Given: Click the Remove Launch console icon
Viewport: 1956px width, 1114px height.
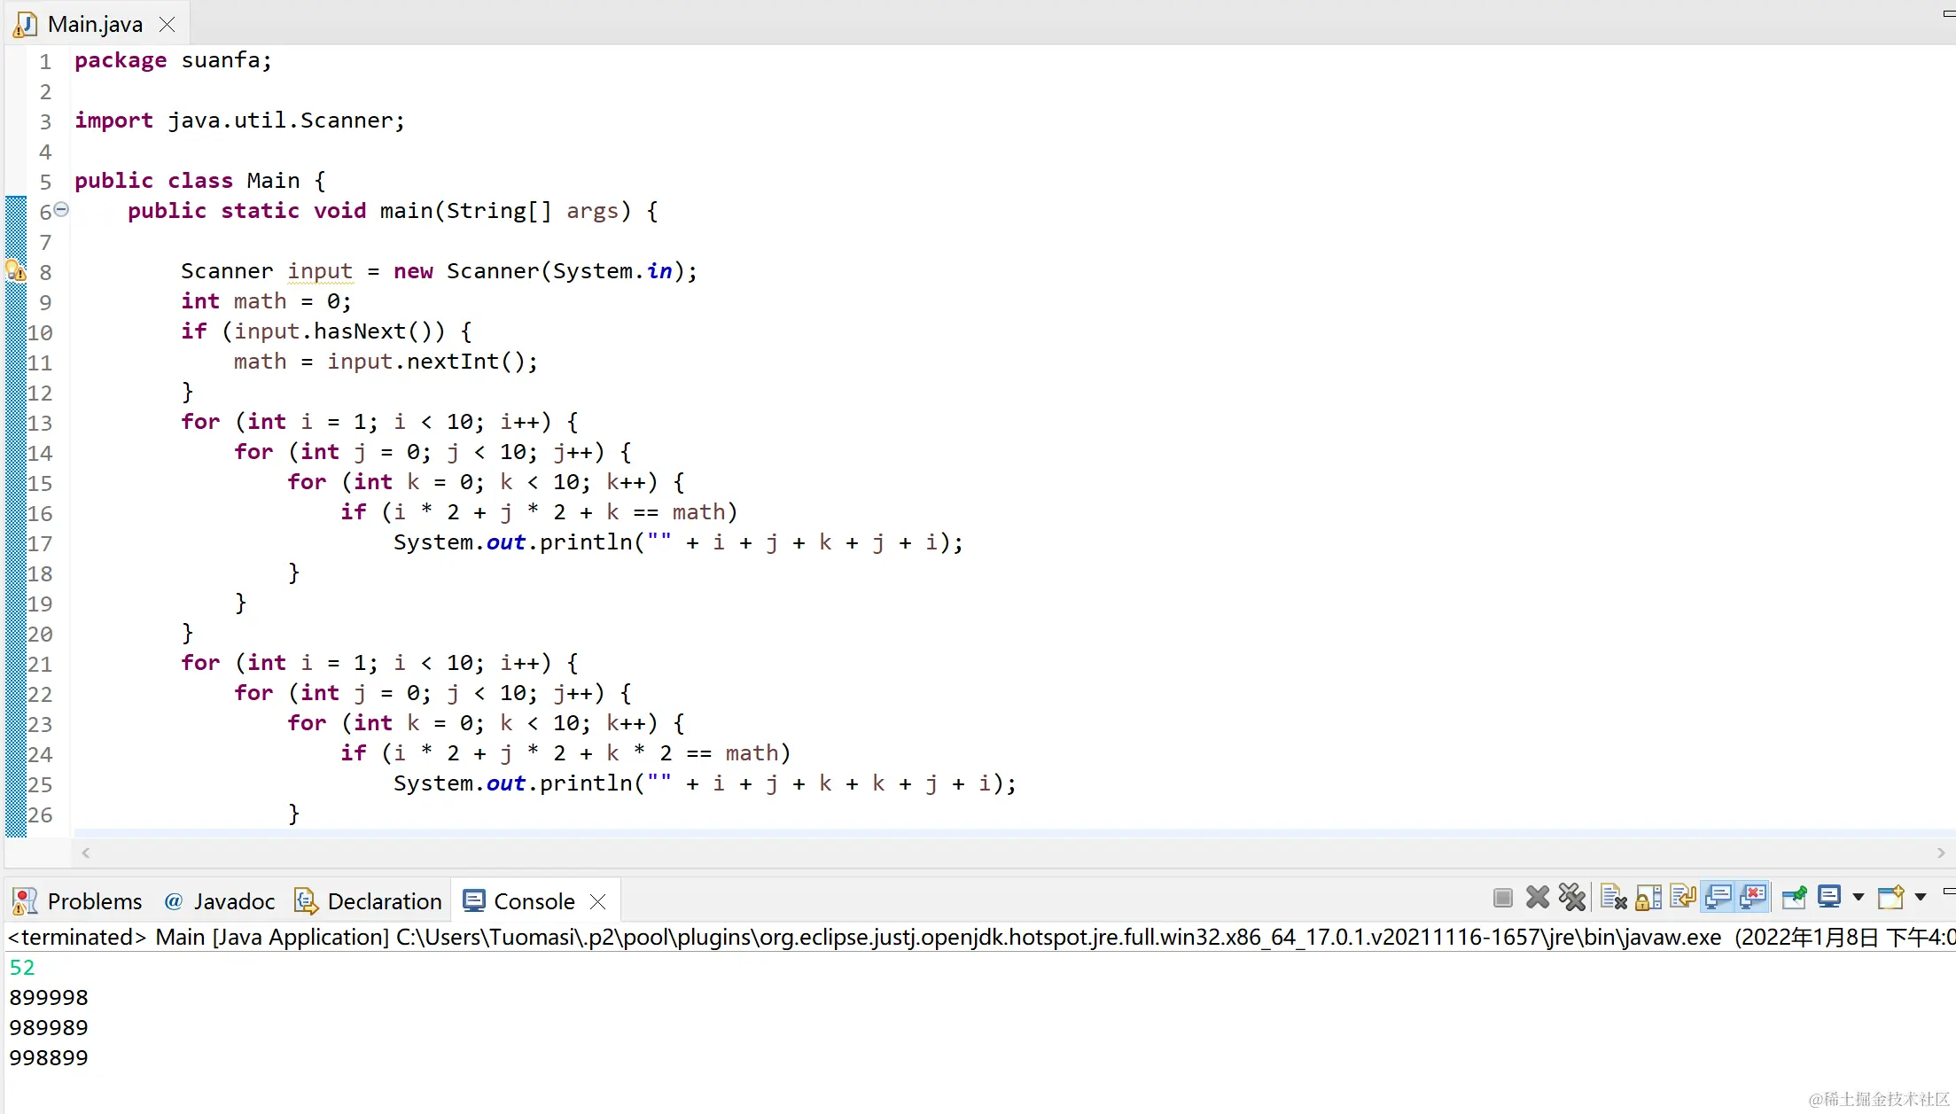Looking at the screenshot, I should [1538, 898].
